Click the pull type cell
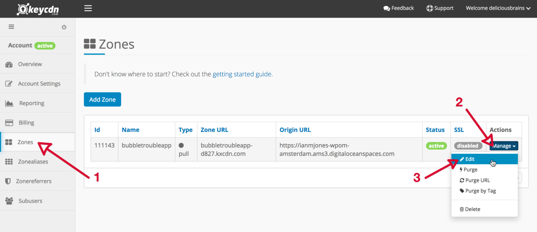This screenshot has height=232, width=537. tap(186, 150)
